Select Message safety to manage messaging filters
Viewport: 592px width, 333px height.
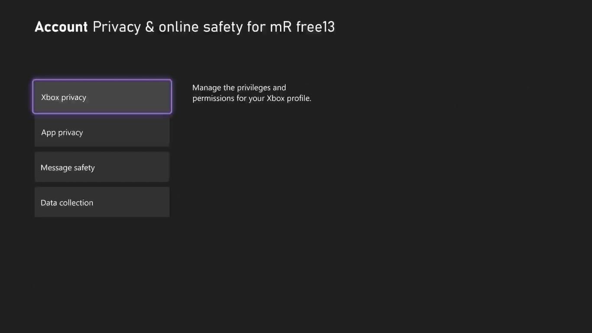[x=102, y=167]
